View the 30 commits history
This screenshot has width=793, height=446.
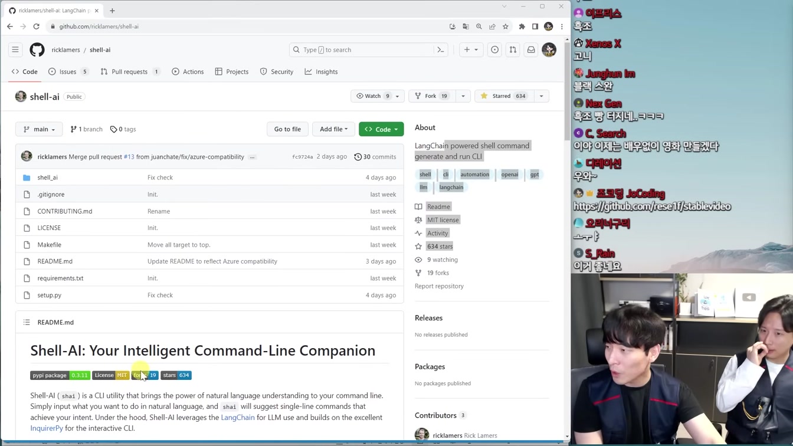[375, 157]
